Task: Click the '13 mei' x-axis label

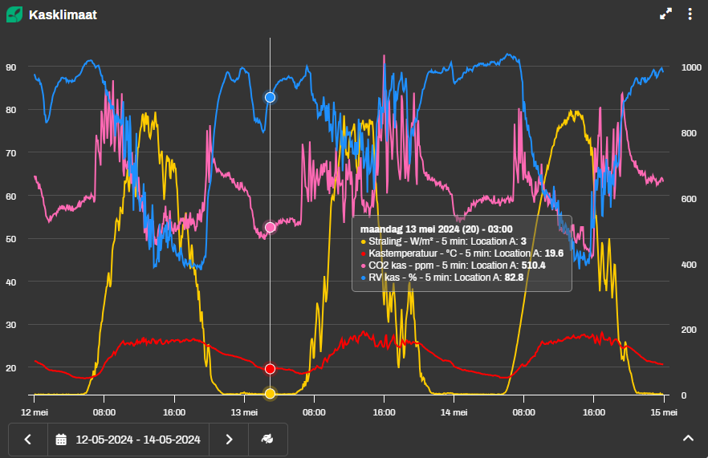Action: (x=244, y=412)
